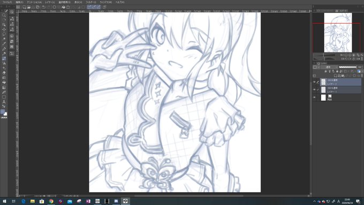Toggle second snap button in command bar
This screenshot has height=205, width=364.
point(94,7)
